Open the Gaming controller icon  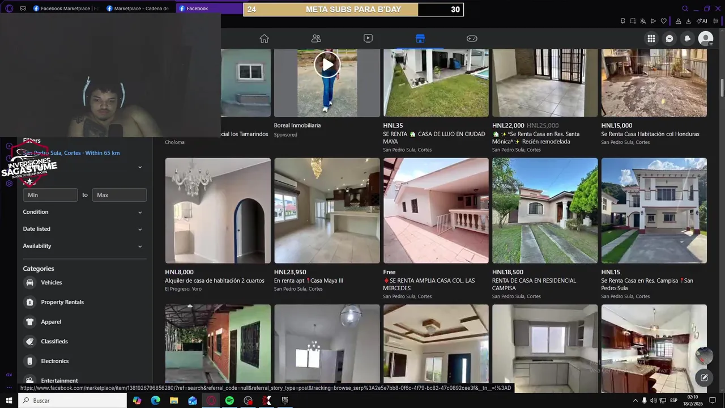(x=472, y=39)
